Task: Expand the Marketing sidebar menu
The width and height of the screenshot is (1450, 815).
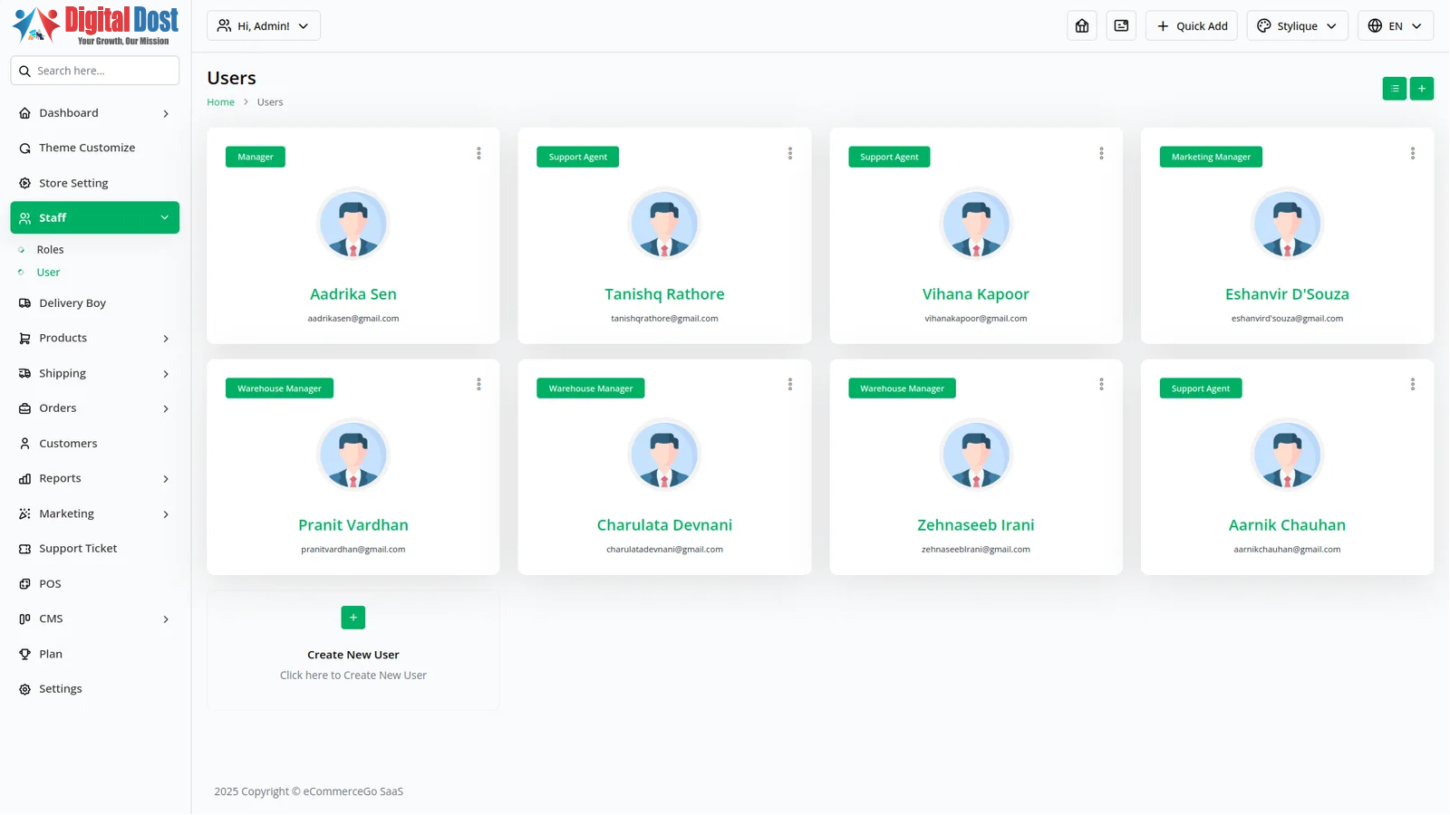Action: point(94,513)
